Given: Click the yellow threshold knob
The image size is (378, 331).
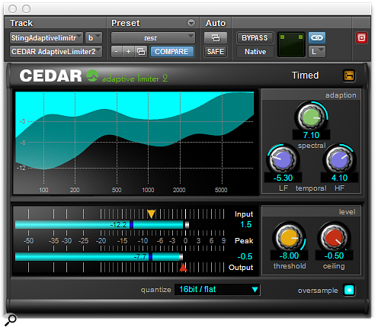Looking at the screenshot, I should (x=289, y=238).
